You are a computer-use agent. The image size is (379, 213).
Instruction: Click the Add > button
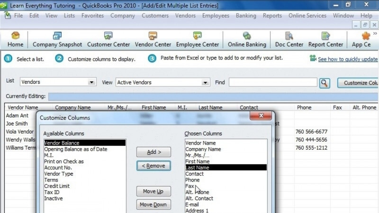pyautogui.click(x=153, y=152)
